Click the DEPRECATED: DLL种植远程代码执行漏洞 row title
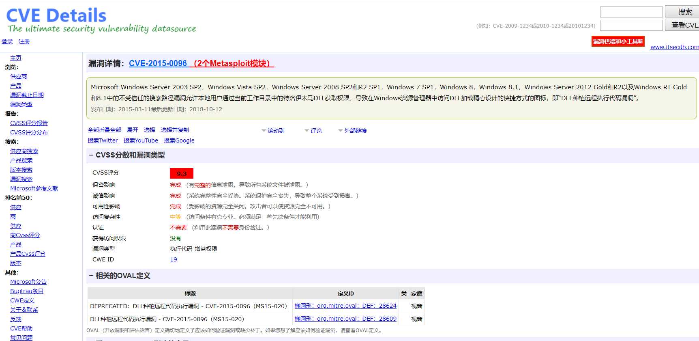 [189, 306]
